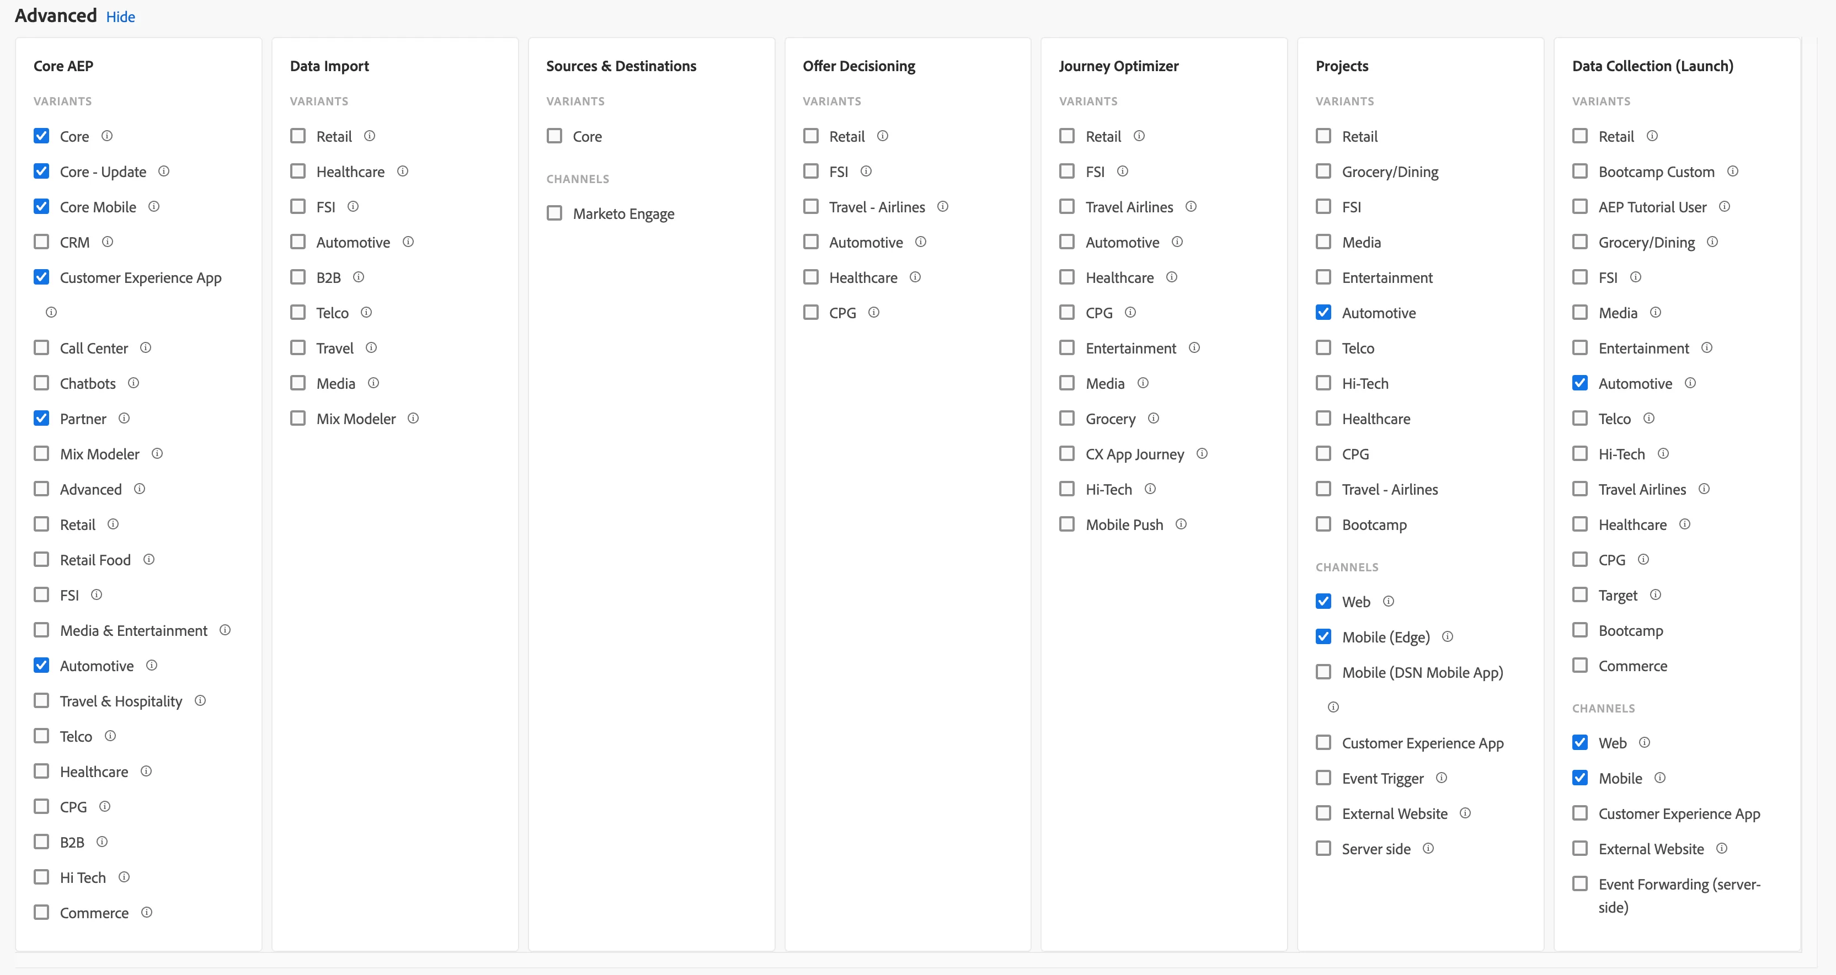Click the info icon beside Mobile (Edge) in Projects
1836x975 pixels.
[x=1448, y=636]
